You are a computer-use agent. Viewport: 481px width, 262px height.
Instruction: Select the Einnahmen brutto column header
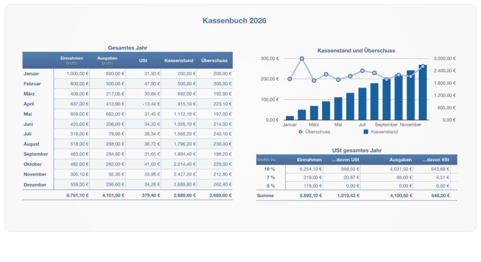tap(71, 61)
